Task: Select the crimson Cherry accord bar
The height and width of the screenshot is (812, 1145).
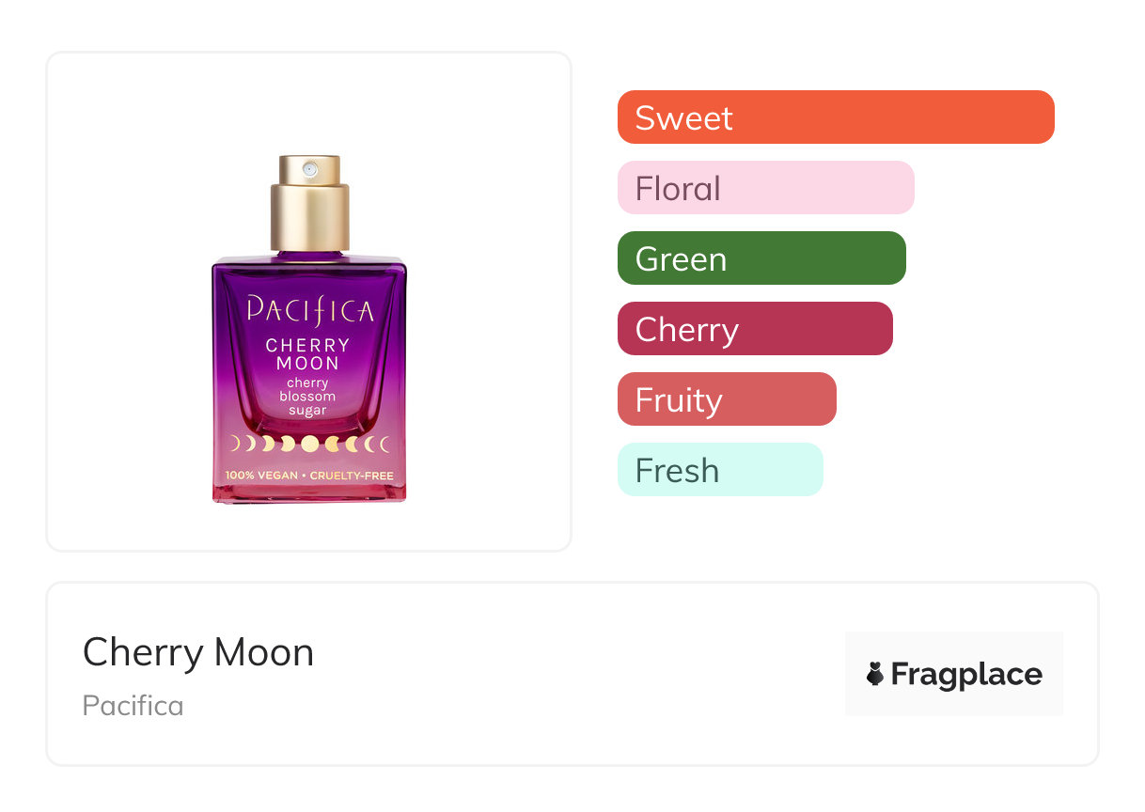Action: click(x=754, y=329)
